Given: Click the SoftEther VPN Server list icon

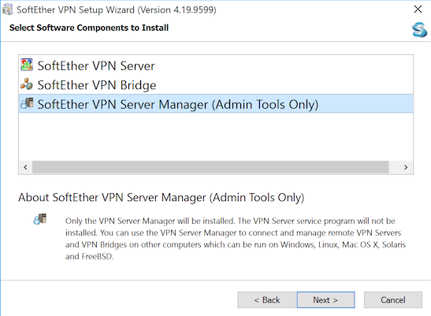Looking at the screenshot, I should click(x=27, y=65).
